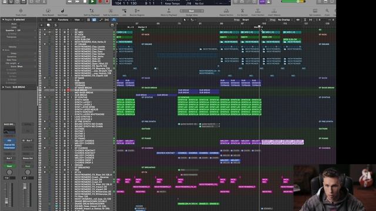Toggle record enable on SUB BREAK track

tap(68, 90)
